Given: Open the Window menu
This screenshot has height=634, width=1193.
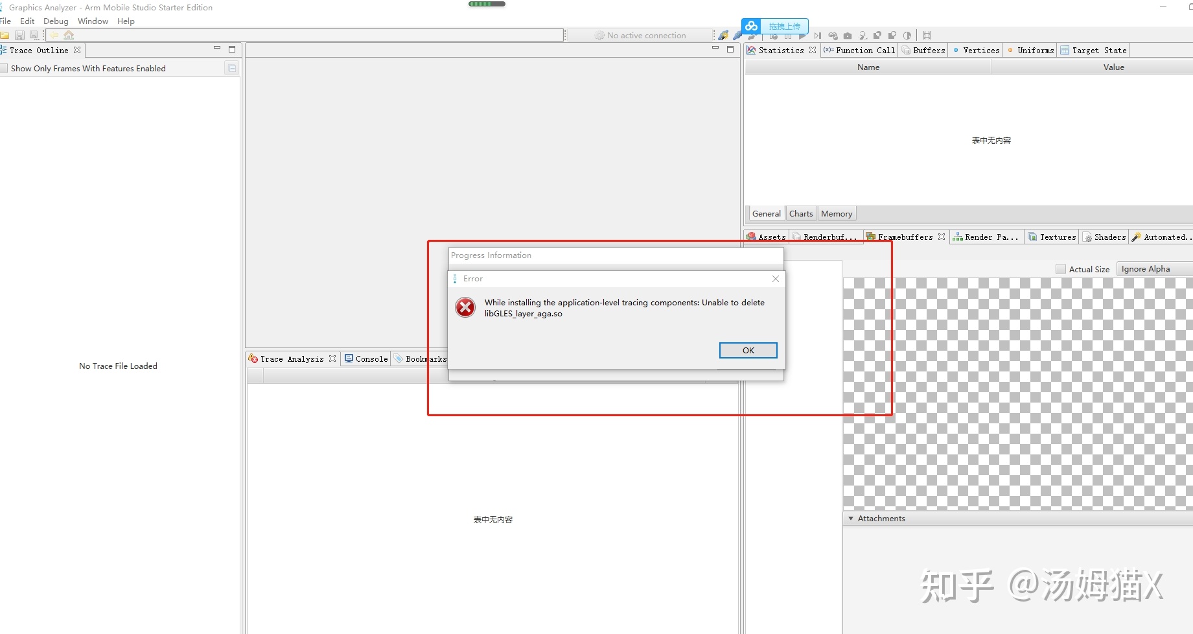Looking at the screenshot, I should pyautogui.click(x=93, y=21).
